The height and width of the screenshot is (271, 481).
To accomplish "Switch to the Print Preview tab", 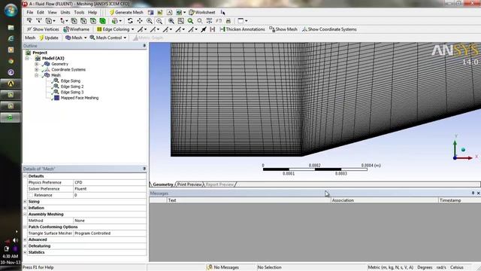I will click(x=189, y=184).
